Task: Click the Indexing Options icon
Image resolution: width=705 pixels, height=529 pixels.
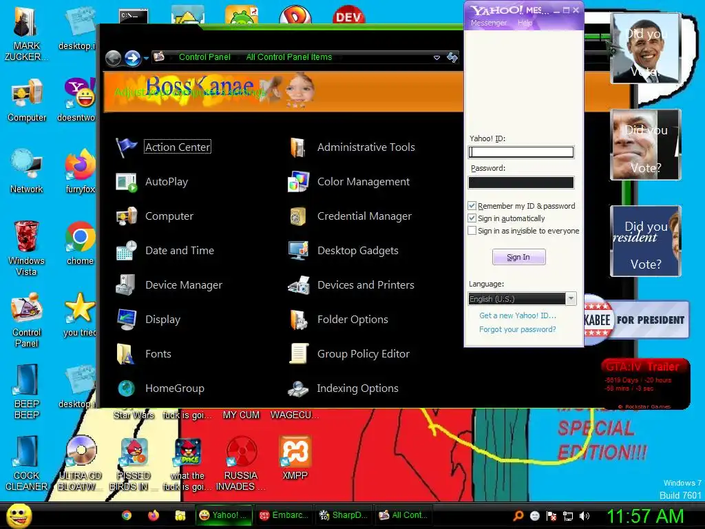Action: [298, 388]
